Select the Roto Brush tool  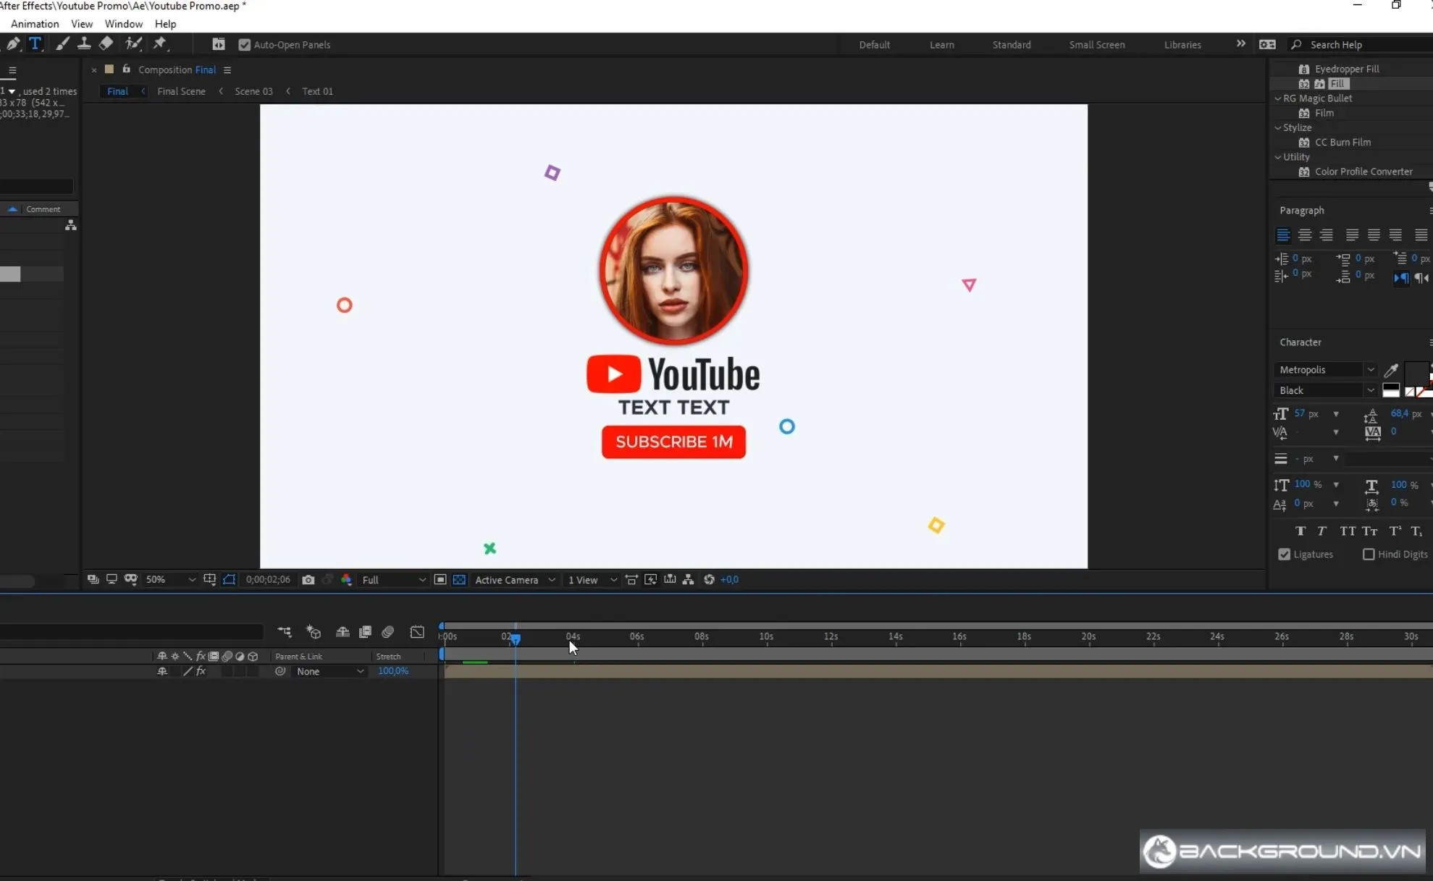[x=133, y=44]
